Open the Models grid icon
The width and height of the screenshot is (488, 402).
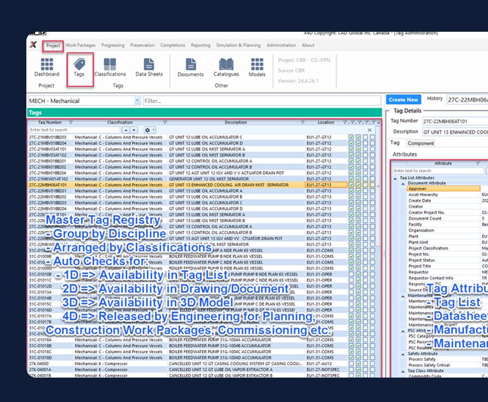point(257,67)
